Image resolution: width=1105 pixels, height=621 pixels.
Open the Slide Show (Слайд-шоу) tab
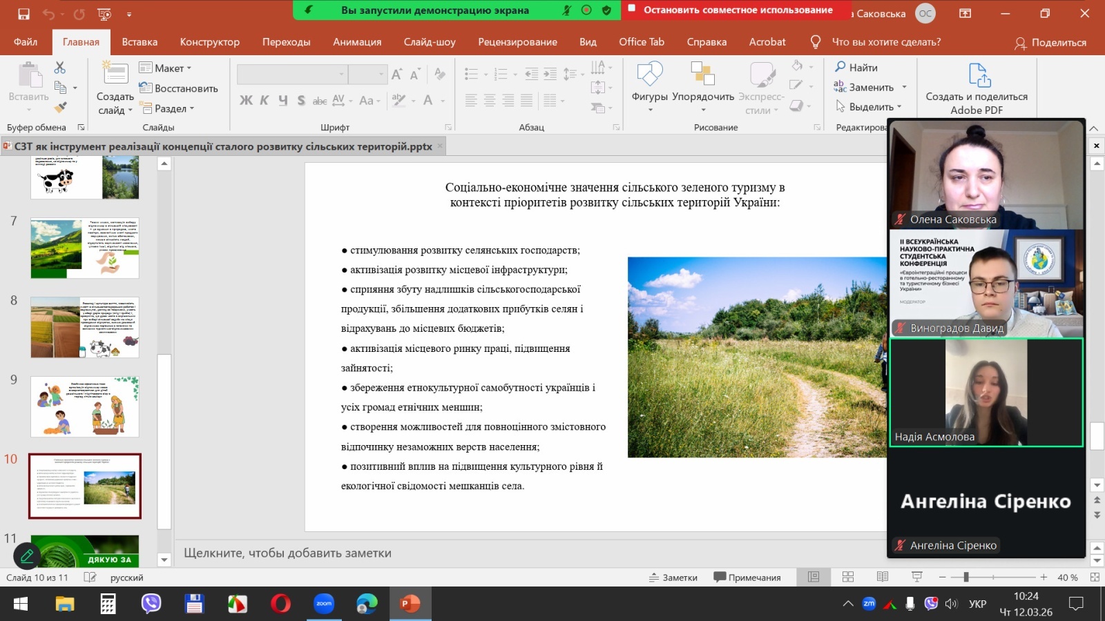click(x=430, y=42)
